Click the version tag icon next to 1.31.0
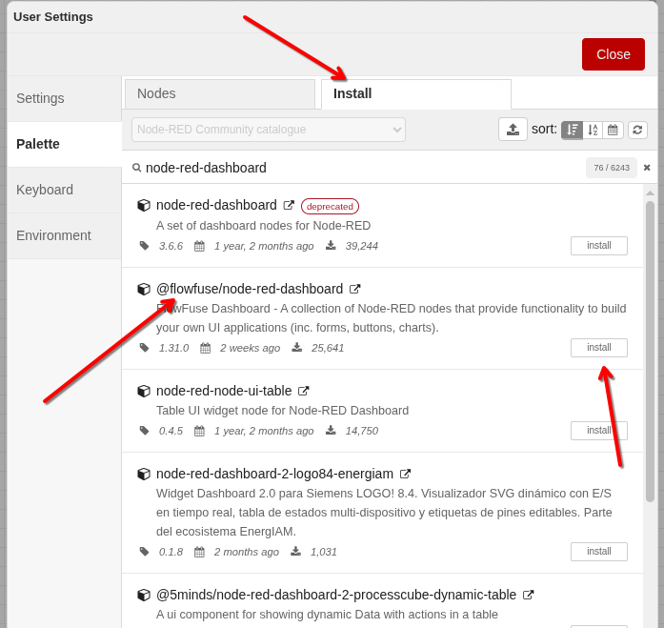 pos(145,348)
